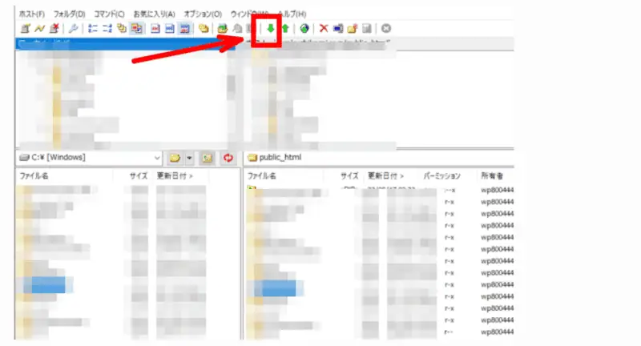Click the disconnect icon with red X
Image resolution: width=641 pixels, height=346 pixels.
[54, 29]
